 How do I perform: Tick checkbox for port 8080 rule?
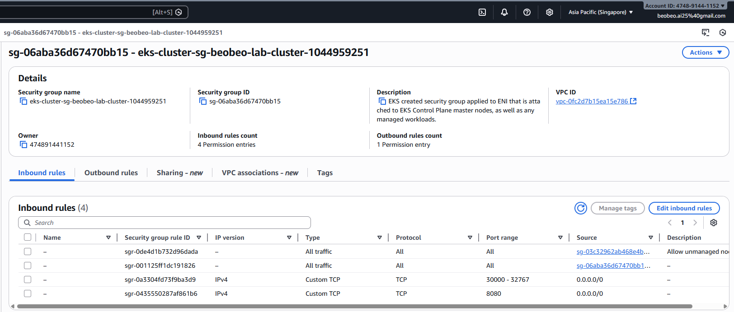coord(28,293)
